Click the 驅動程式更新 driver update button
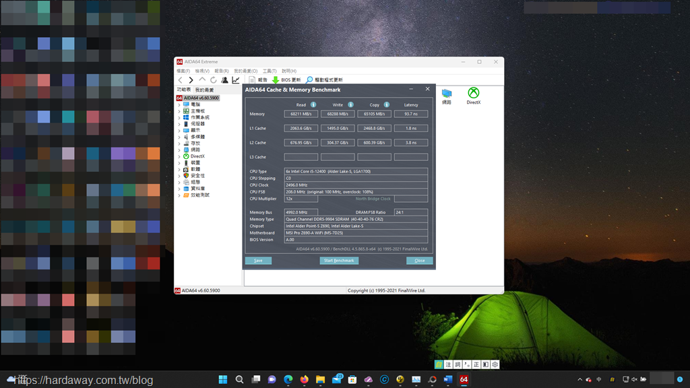The image size is (690, 388). pos(324,79)
